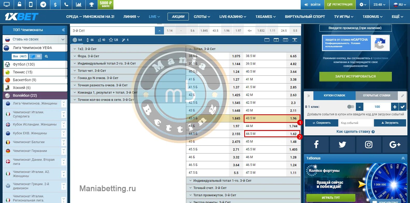
Task: Select the up-down arrows tab showing 66
Action: 90,40
